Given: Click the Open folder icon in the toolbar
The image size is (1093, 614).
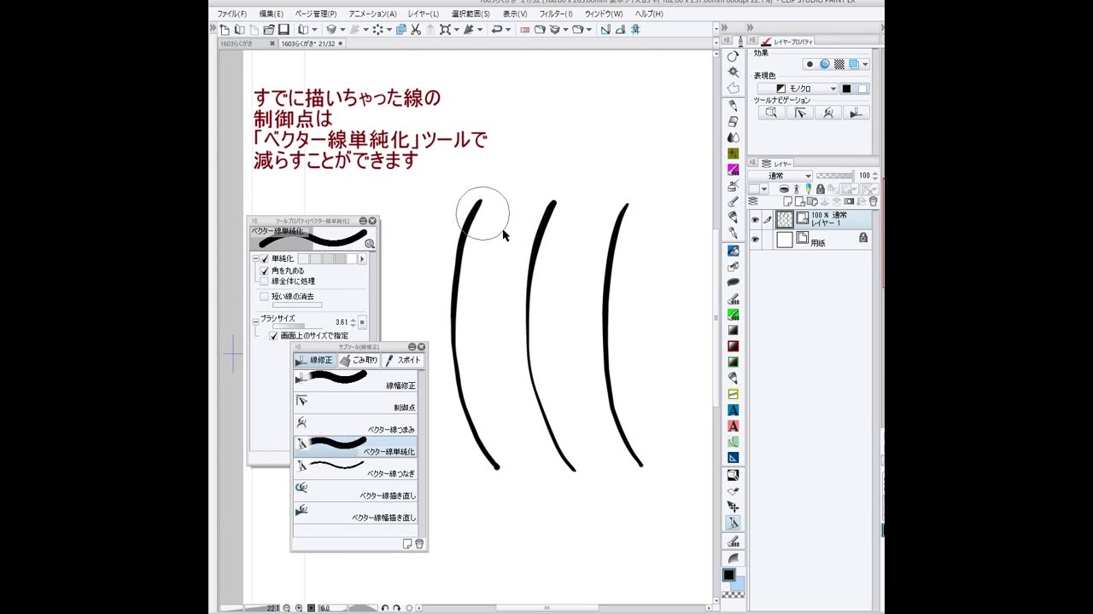Looking at the screenshot, I should click(x=269, y=29).
